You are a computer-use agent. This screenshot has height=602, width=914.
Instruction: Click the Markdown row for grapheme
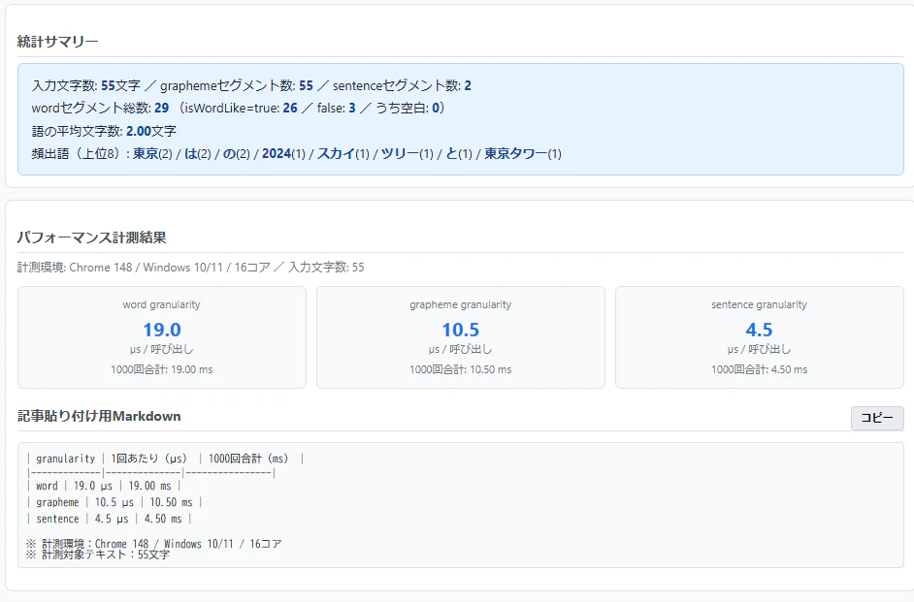pyautogui.click(x=114, y=502)
